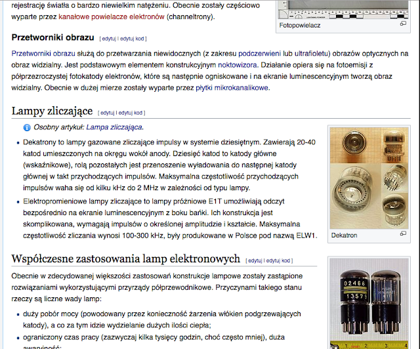Click the Dekatron caption text

[x=344, y=235]
